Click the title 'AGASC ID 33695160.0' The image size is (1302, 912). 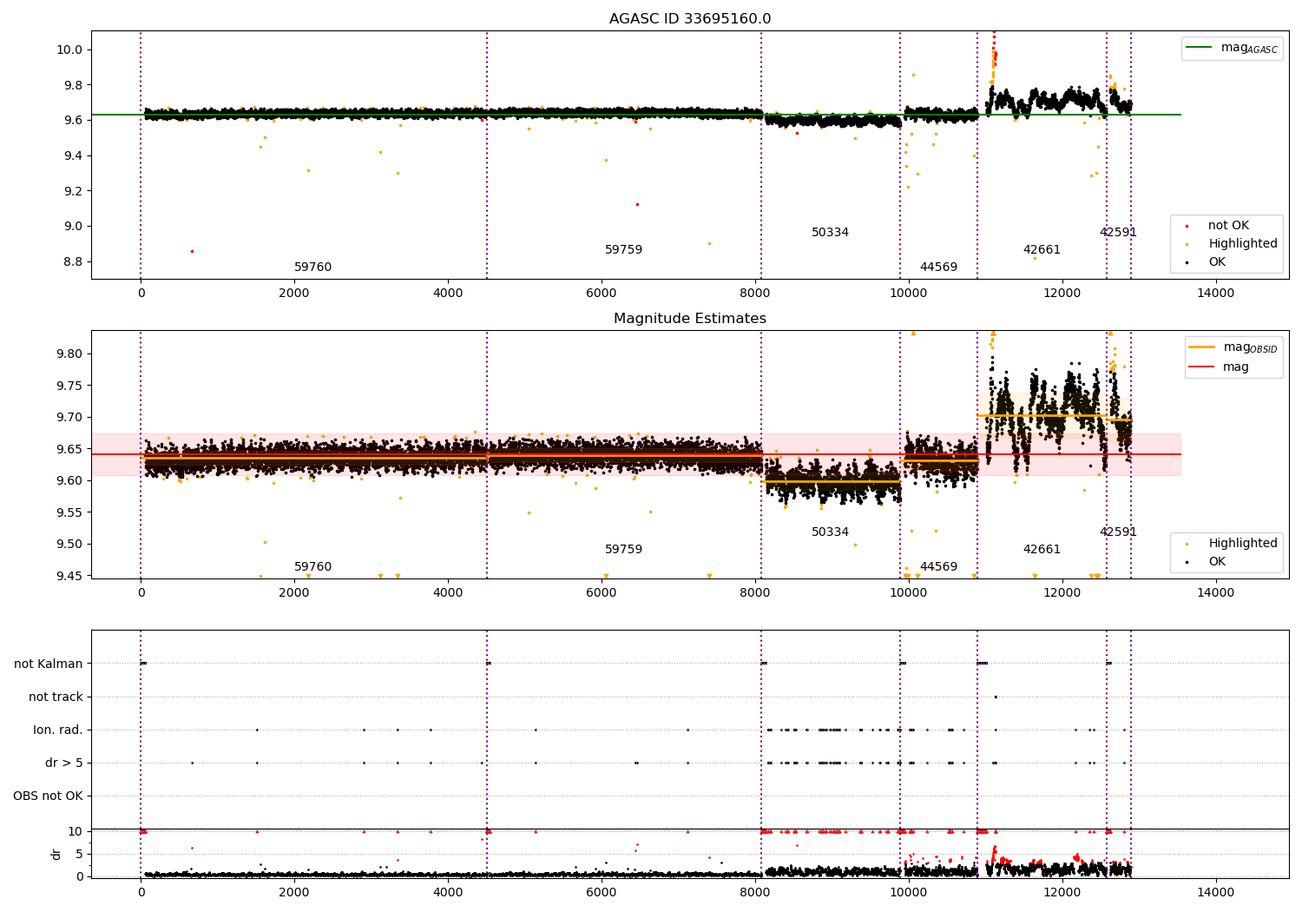690,19
